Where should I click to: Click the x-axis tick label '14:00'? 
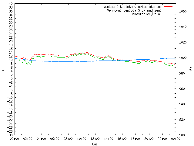coord(109,139)
